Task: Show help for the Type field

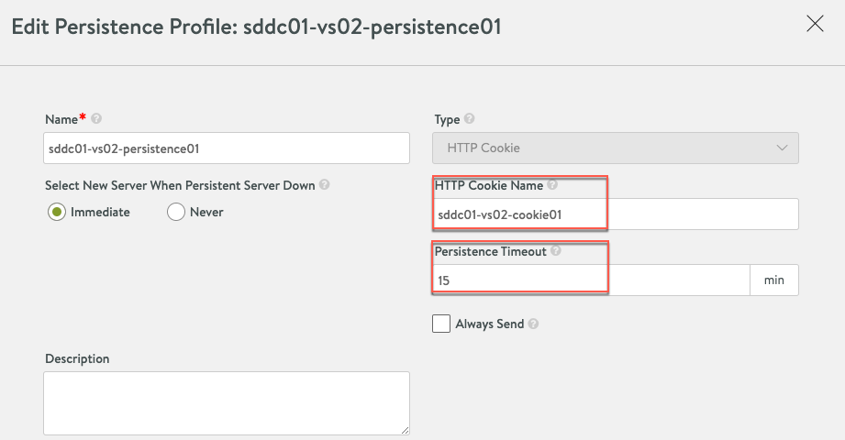Action: click(470, 119)
